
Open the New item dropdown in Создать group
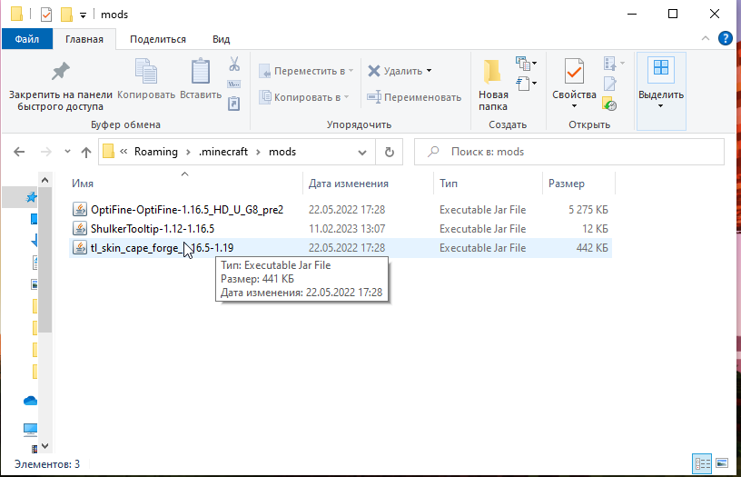[527, 63]
